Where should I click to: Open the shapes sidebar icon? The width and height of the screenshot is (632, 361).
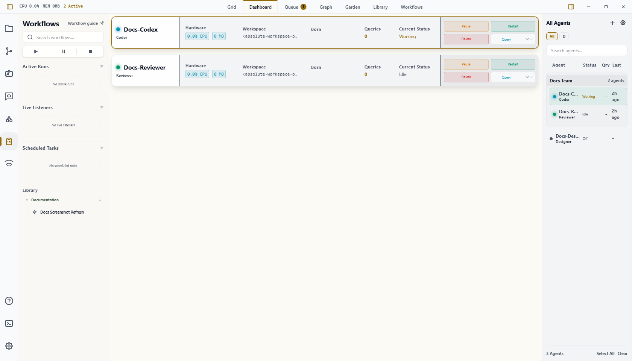pos(9,119)
